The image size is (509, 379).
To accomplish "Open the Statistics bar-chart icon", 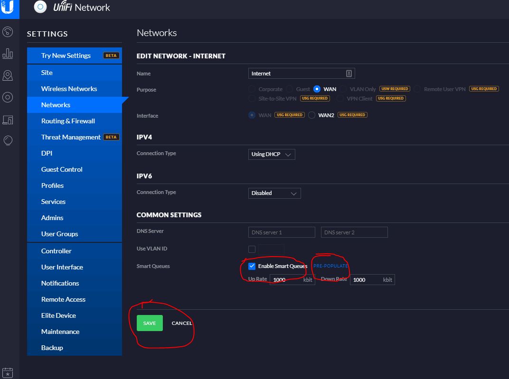I will 8,54.
